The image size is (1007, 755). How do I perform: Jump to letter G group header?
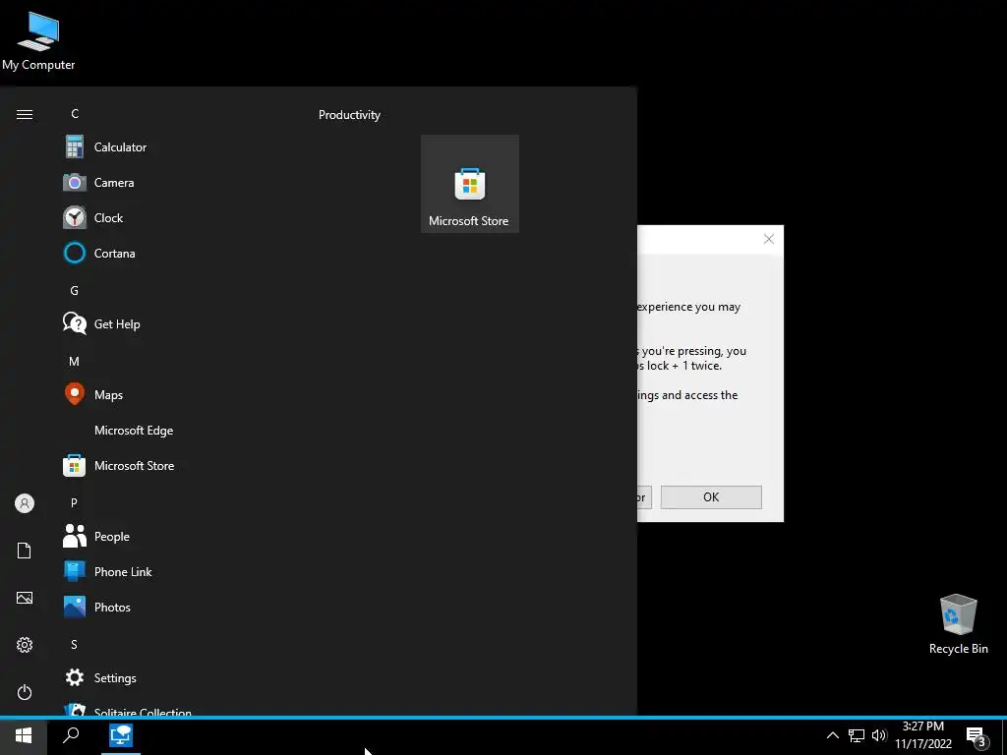(x=75, y=290)
